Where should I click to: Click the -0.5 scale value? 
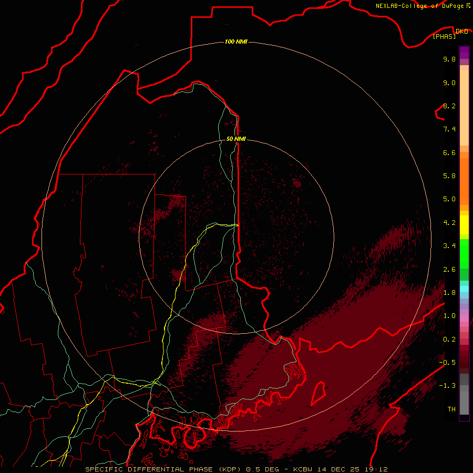coord(447,363)
